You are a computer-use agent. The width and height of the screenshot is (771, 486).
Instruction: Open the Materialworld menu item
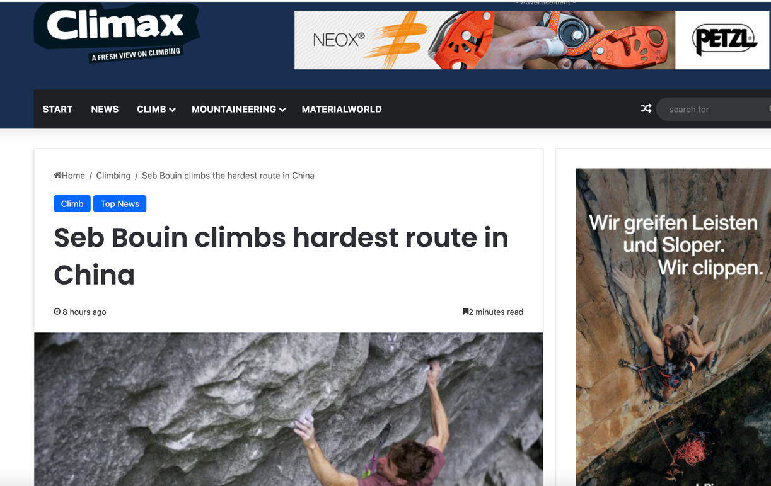342,109
